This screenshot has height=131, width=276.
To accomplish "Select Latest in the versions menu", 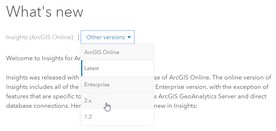I will point(117,68).
